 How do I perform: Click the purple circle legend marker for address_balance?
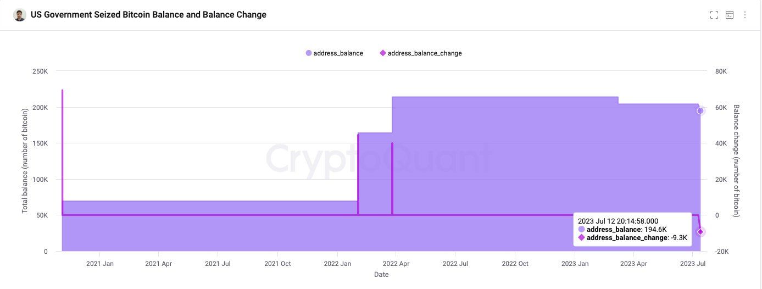tap(309, 53)
